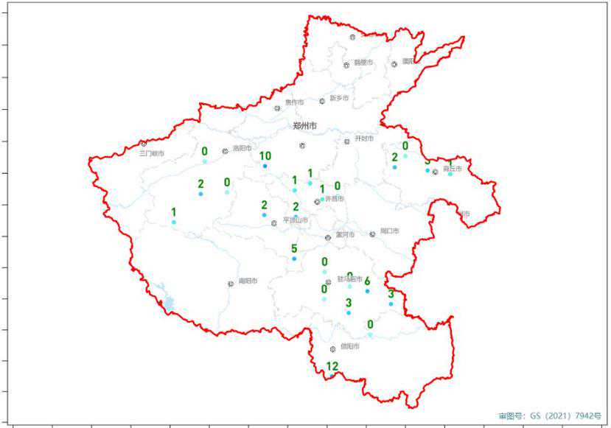Click the 三门峡市 city marker symbol
The image size is (611, 428).
point(144,144)
